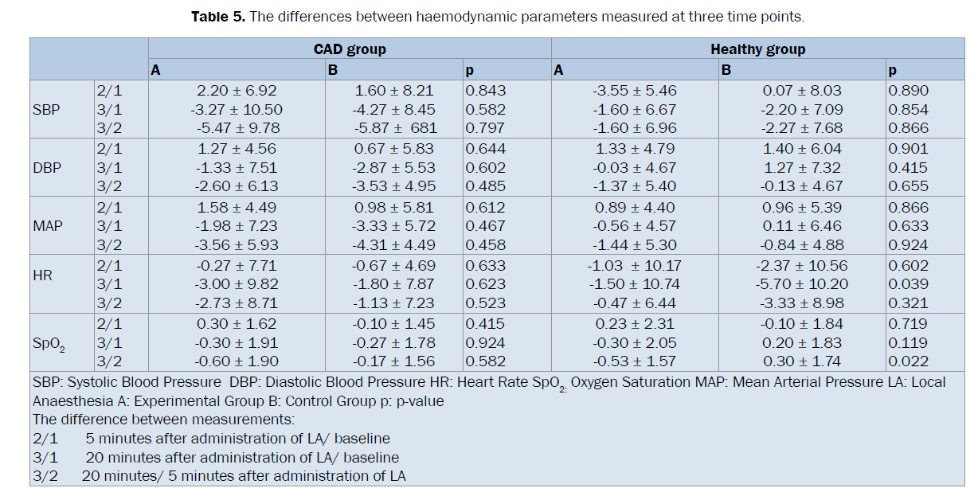Viewport: 978px width, 492px height.
Task: Select the "Healthy group" column header
Action: [757, 49]
